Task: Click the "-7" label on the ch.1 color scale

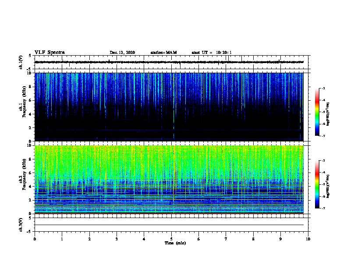Action: 323,136
